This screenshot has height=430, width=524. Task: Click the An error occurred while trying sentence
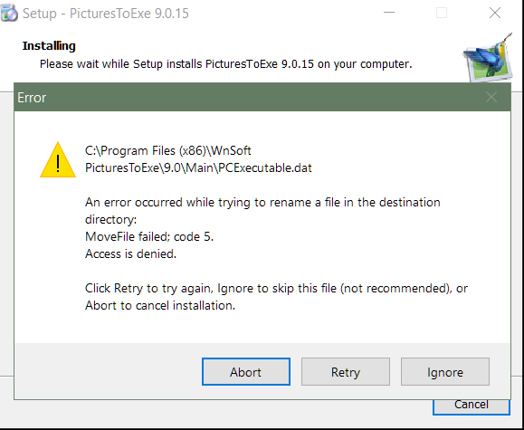262,211
